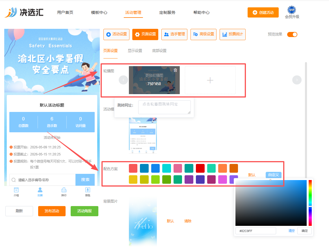Select the dark orange color swatch
329x251 pixels.
[x=234, y=168]
